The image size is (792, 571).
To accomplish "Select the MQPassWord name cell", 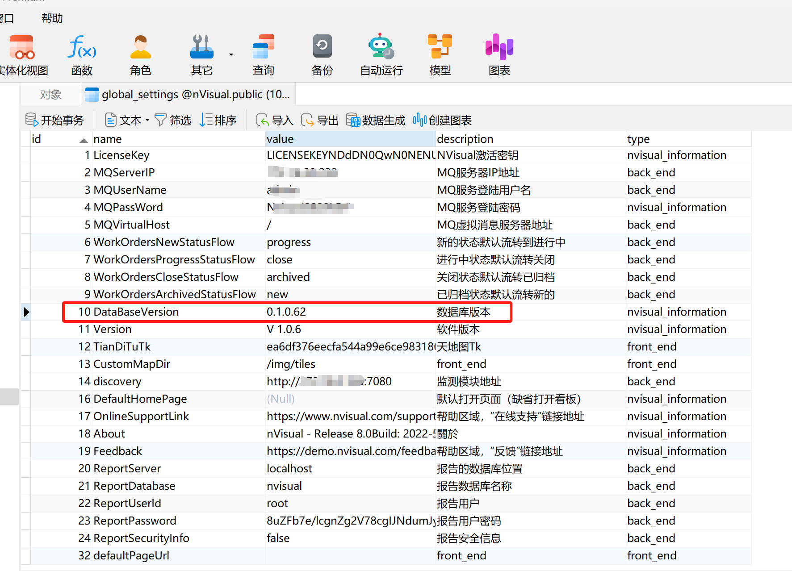I will tap(179, 208).
